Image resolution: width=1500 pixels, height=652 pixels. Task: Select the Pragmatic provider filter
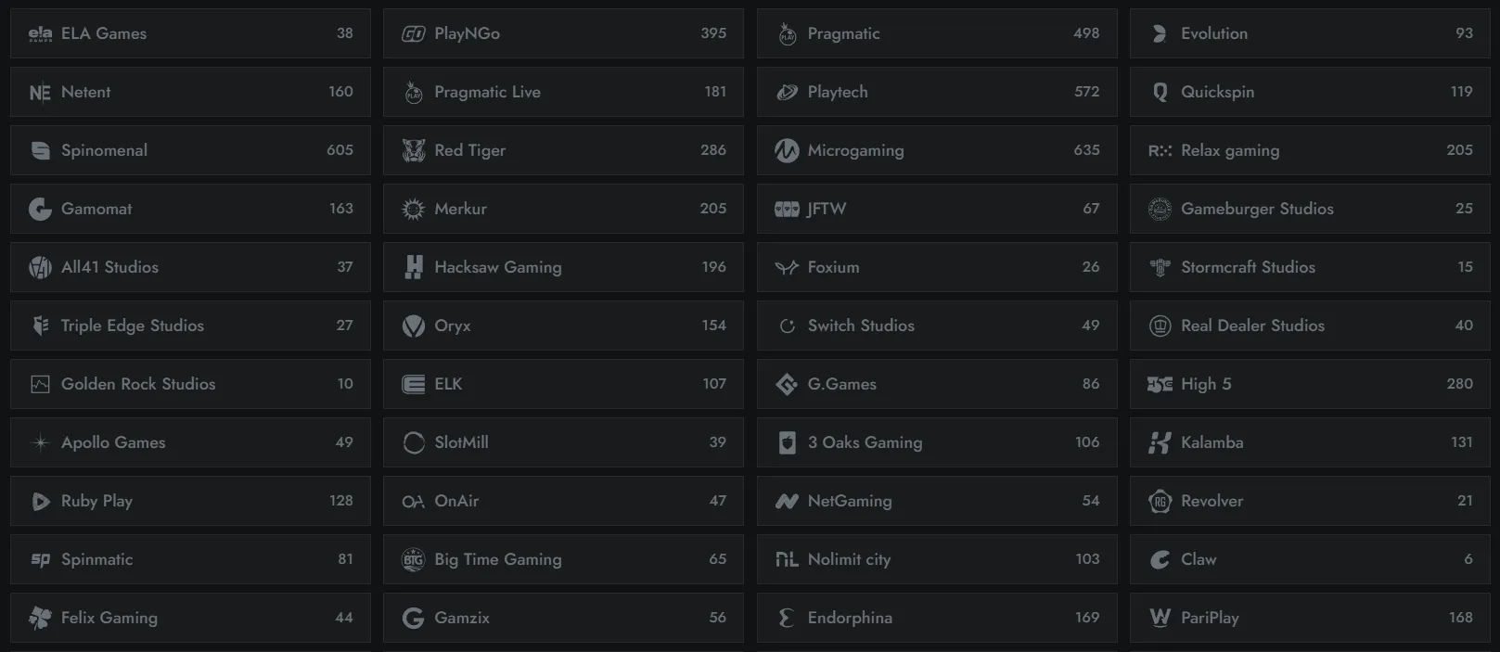pyautogui.click(x=937, y=33)
